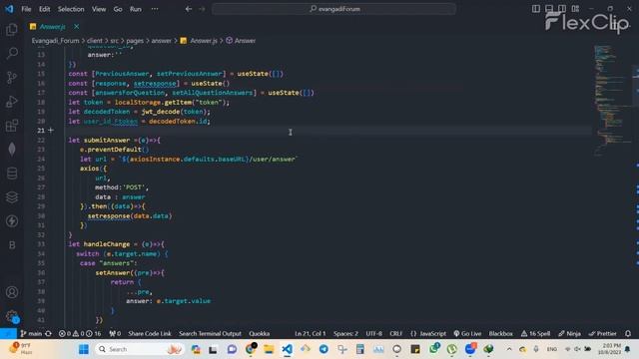
Task: Click the 16 Spell warning item
Action: (x=535, y=333)
